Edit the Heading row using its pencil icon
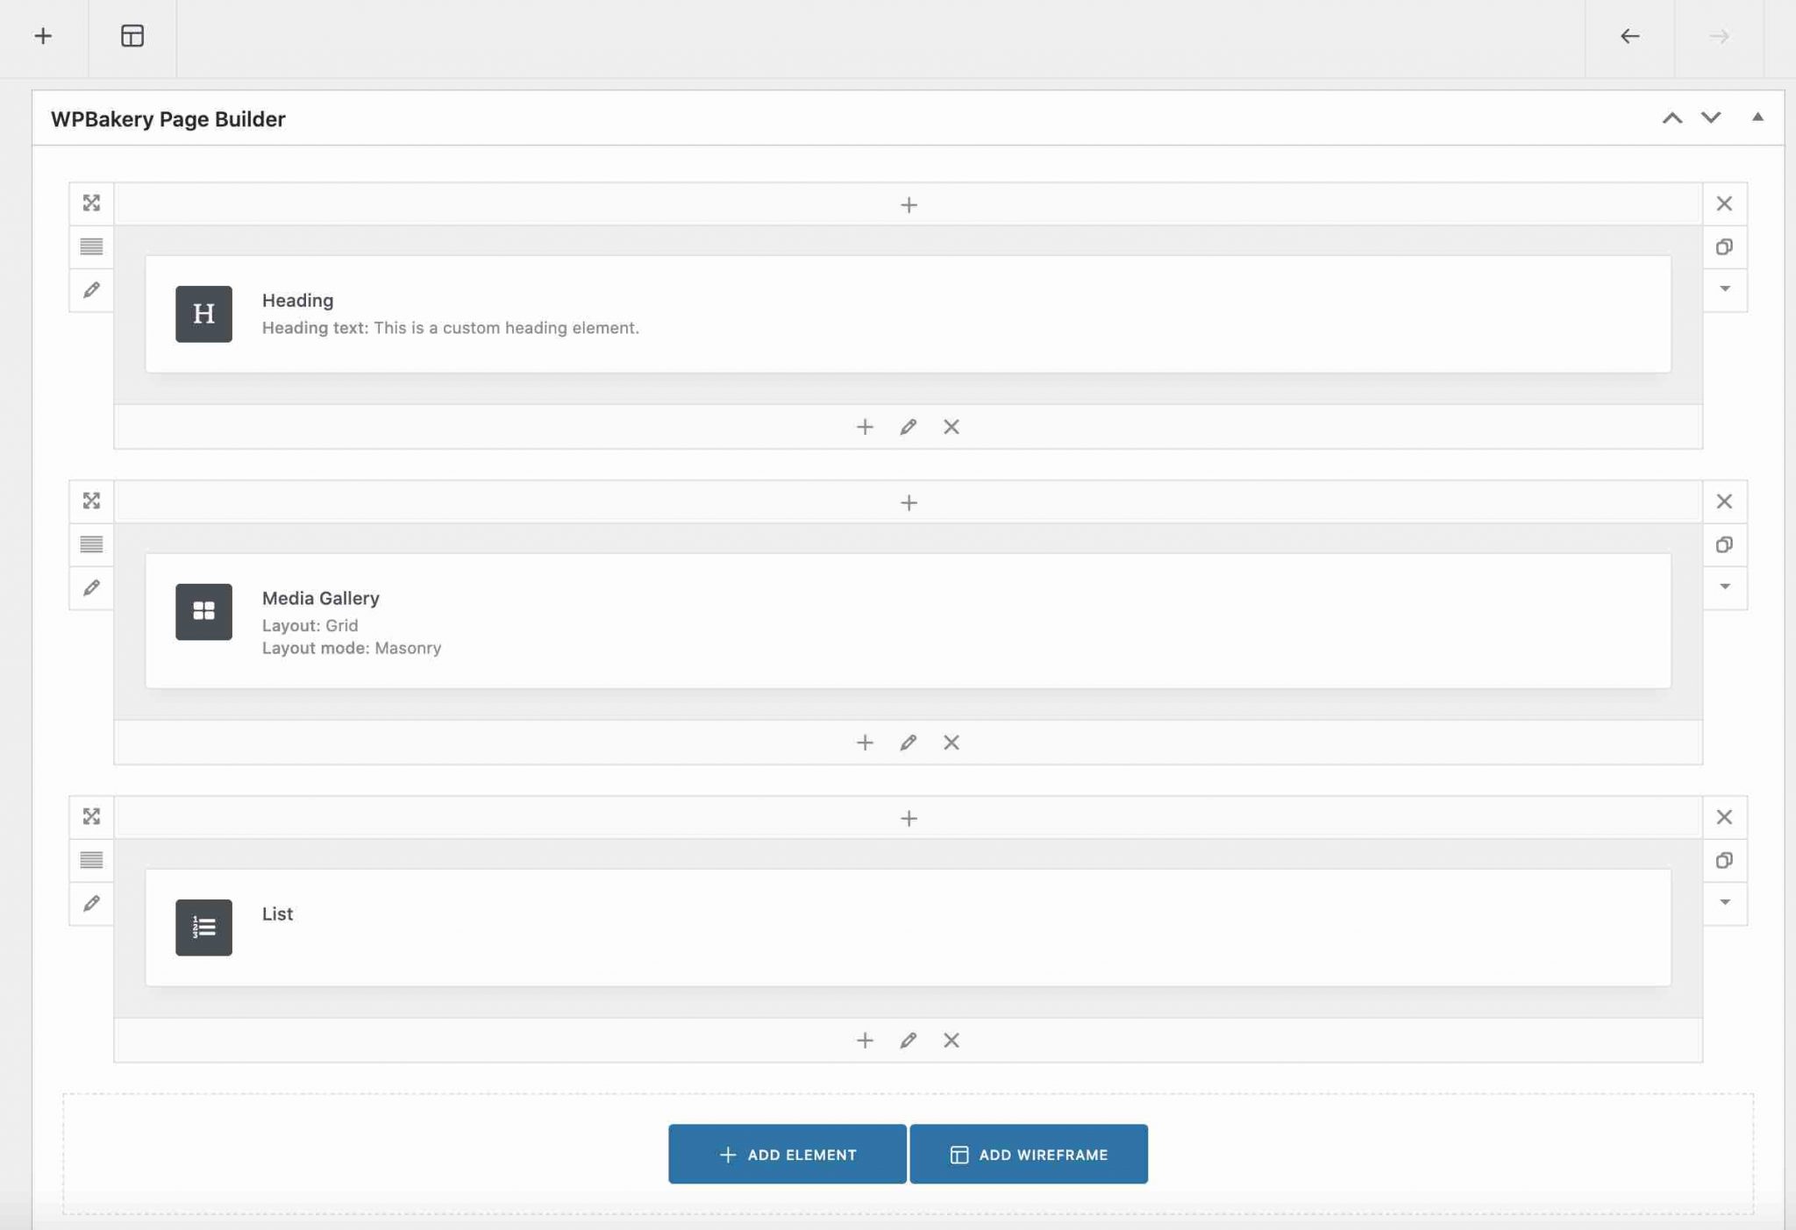The height and width of the screenshot is (1230, 1796). (92, 289)
